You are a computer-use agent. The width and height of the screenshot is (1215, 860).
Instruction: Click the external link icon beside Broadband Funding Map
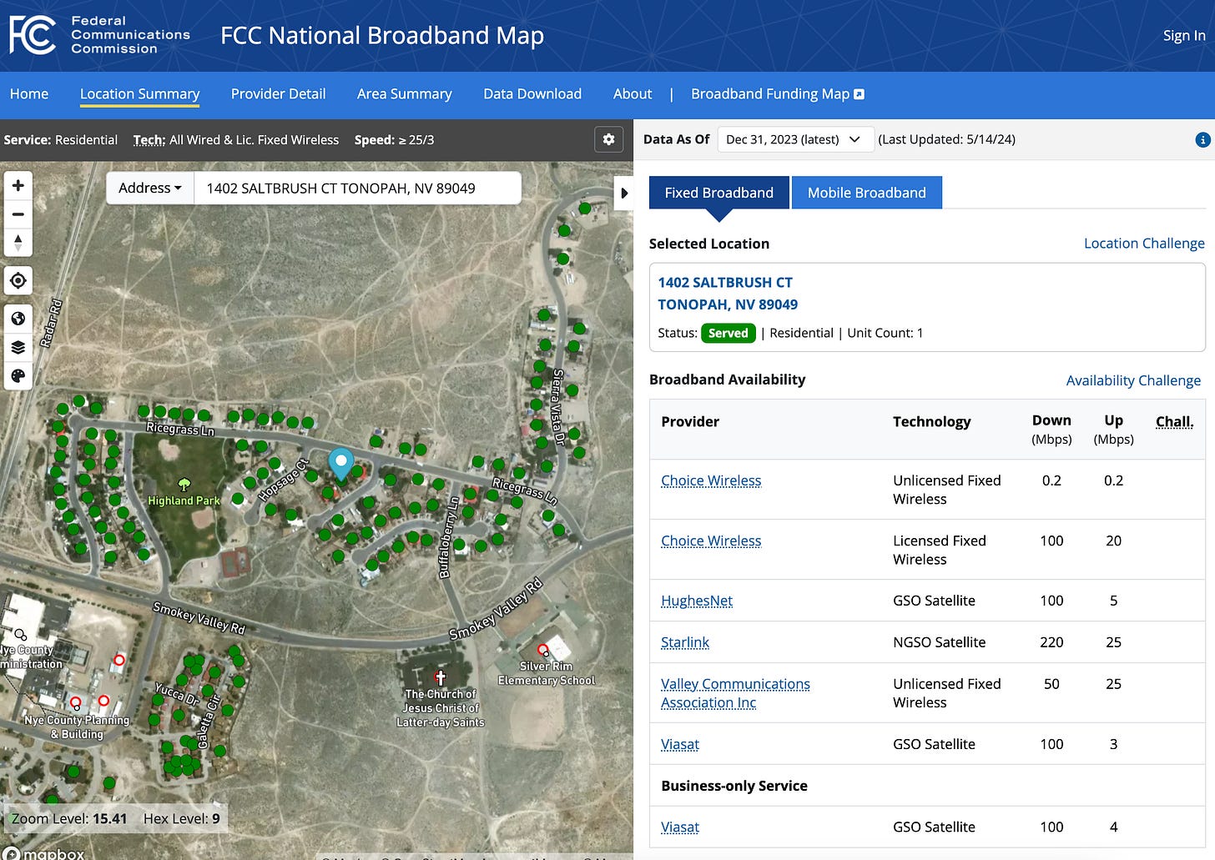860,94
